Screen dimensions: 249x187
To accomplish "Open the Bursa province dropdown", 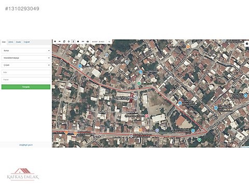I will tap(26, 50).
